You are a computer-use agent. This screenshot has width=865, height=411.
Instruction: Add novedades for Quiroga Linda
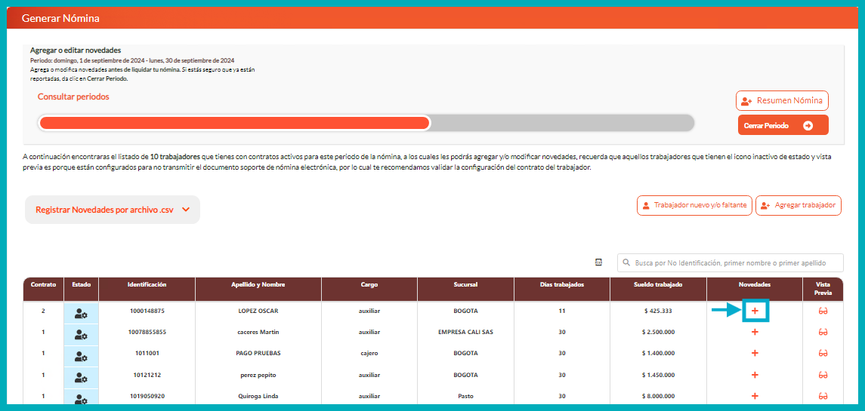pos(755,396)
